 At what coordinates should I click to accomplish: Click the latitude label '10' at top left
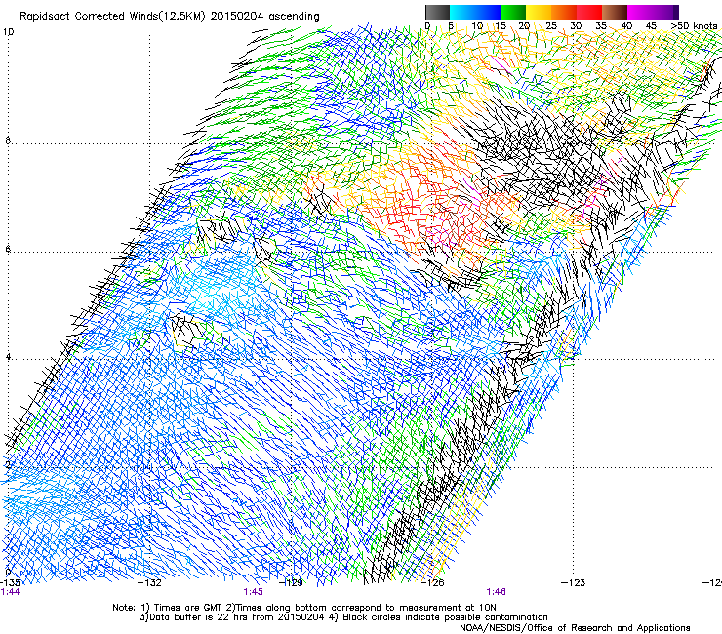coord(8,32)
